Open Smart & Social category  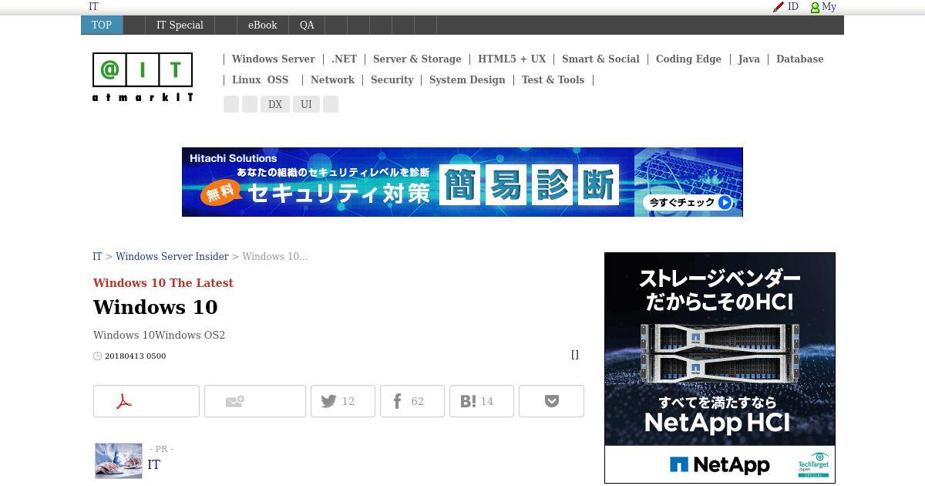pos(600,59)
